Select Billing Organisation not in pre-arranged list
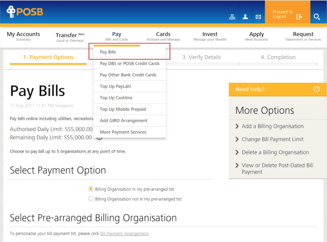327x242 pixels. [91, 199]
